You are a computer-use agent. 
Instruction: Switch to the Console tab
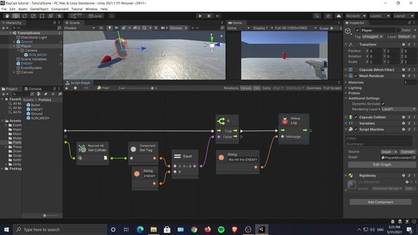(33, 89)
